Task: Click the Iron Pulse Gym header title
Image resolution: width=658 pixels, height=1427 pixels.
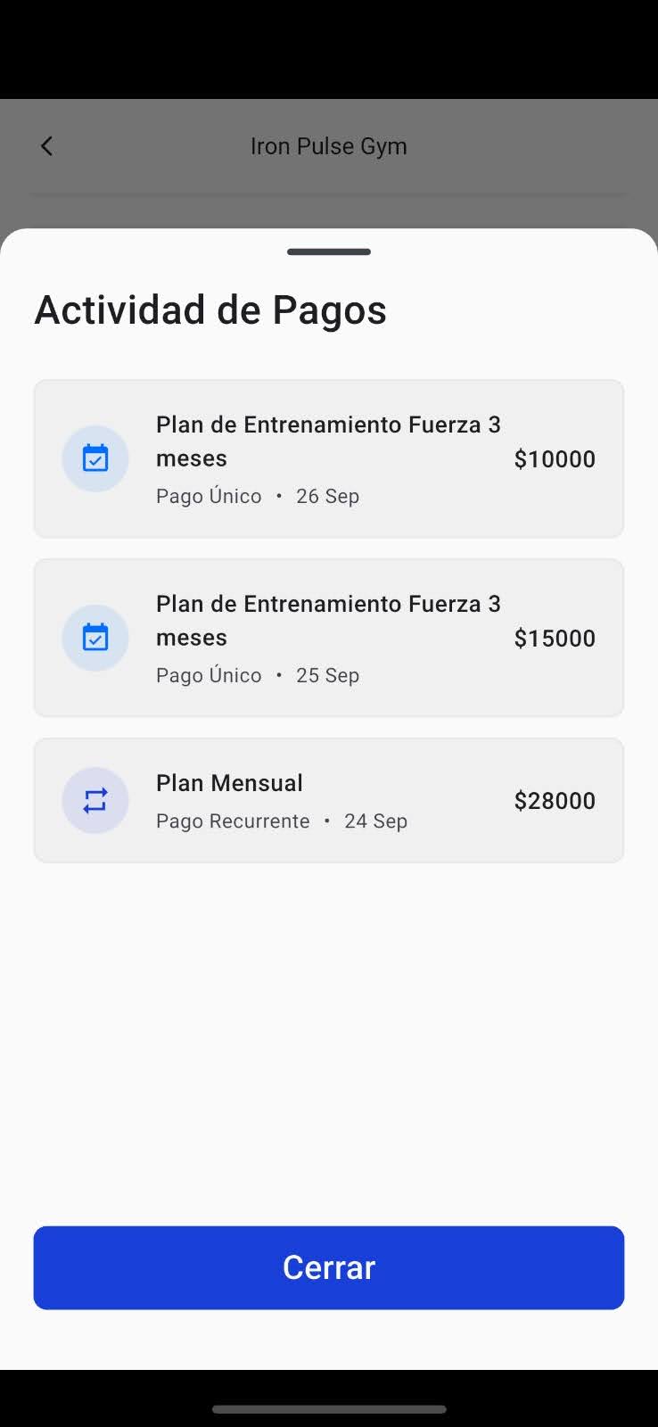Action: (328, 146)
